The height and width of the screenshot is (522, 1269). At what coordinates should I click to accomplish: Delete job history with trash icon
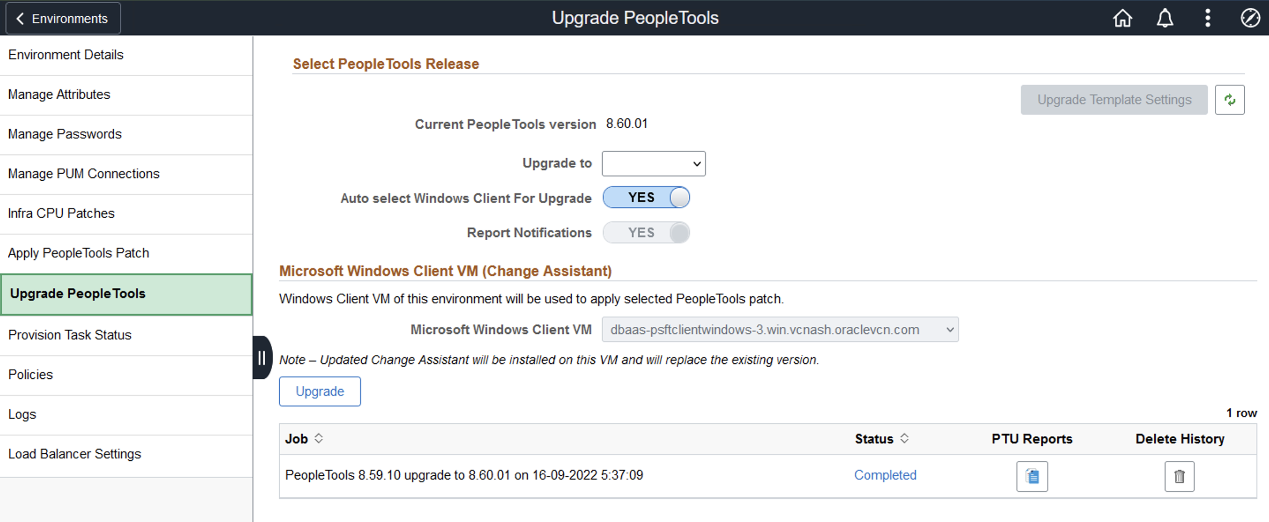click(1179, 476)
